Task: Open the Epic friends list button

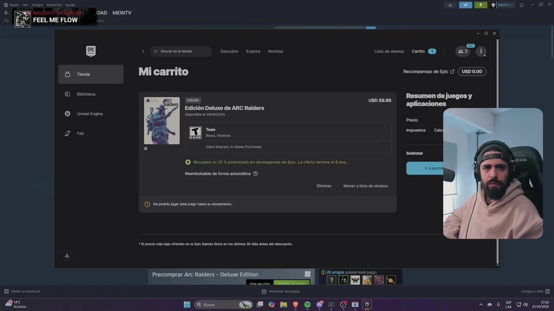Action: (463, 51)
